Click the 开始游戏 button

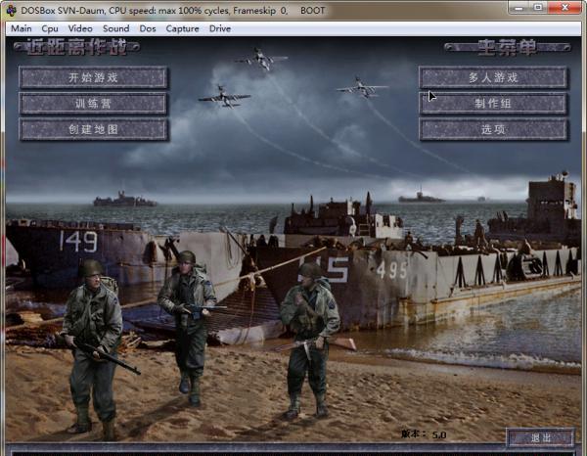tap(93, 77)
